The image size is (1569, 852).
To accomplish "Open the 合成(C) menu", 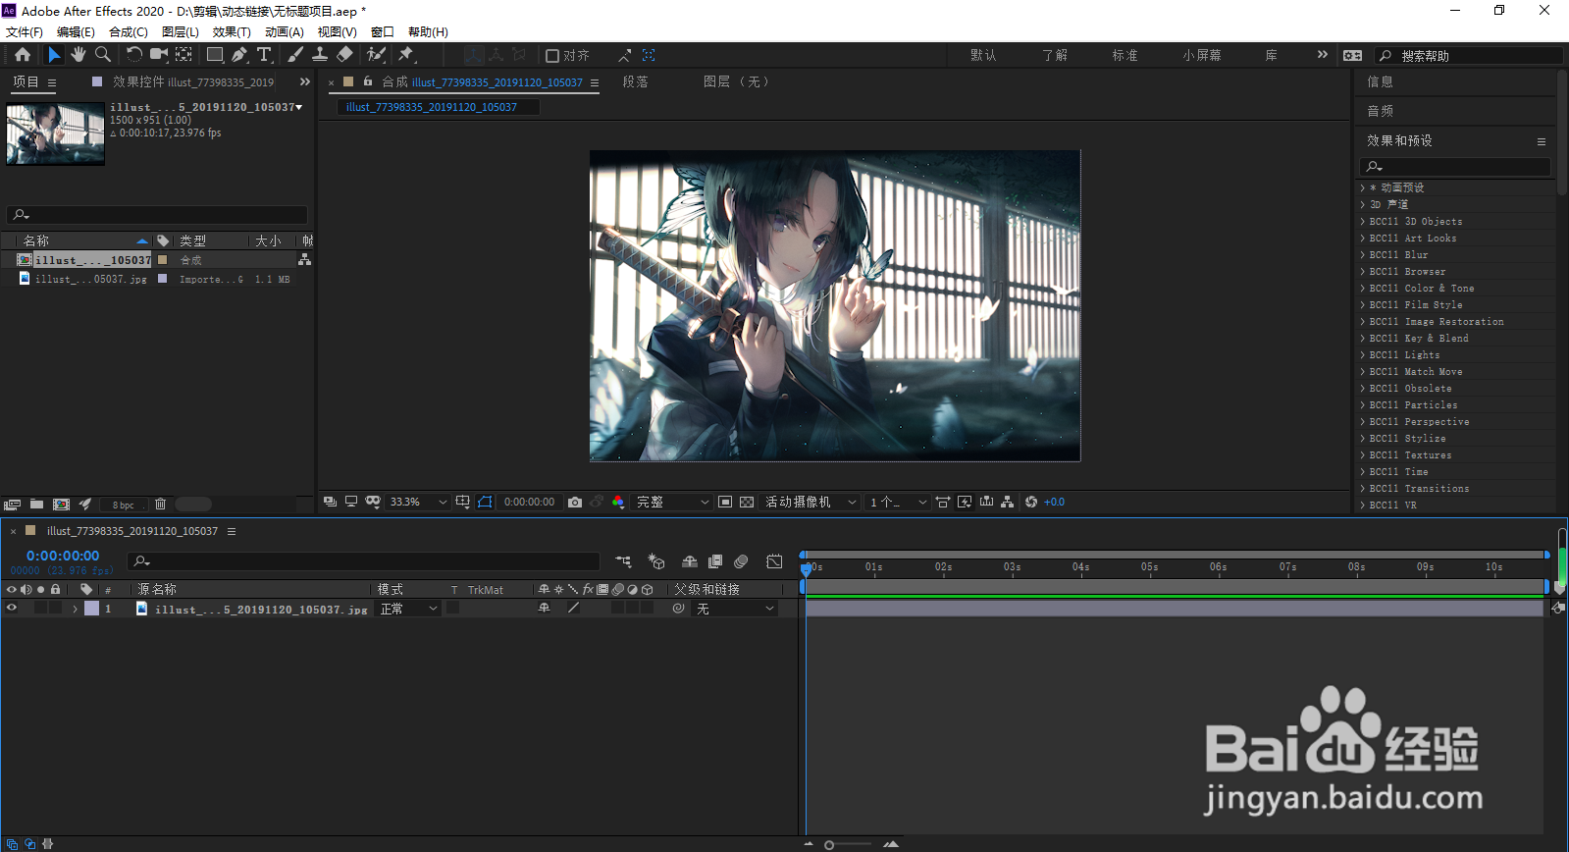I will tap(129, 31).
